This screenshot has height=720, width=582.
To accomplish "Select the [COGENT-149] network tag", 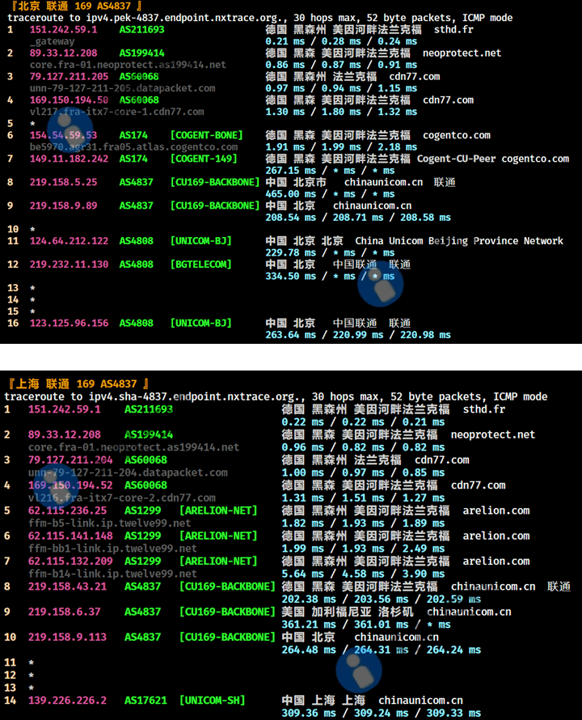I will (204, 159).
